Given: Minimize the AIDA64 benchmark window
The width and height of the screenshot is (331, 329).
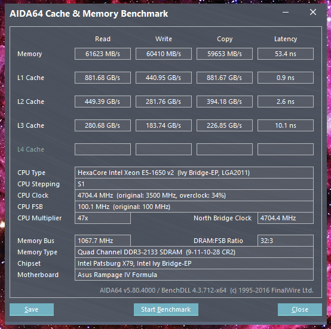Looking at the screenshot, I should coord(286,12).
